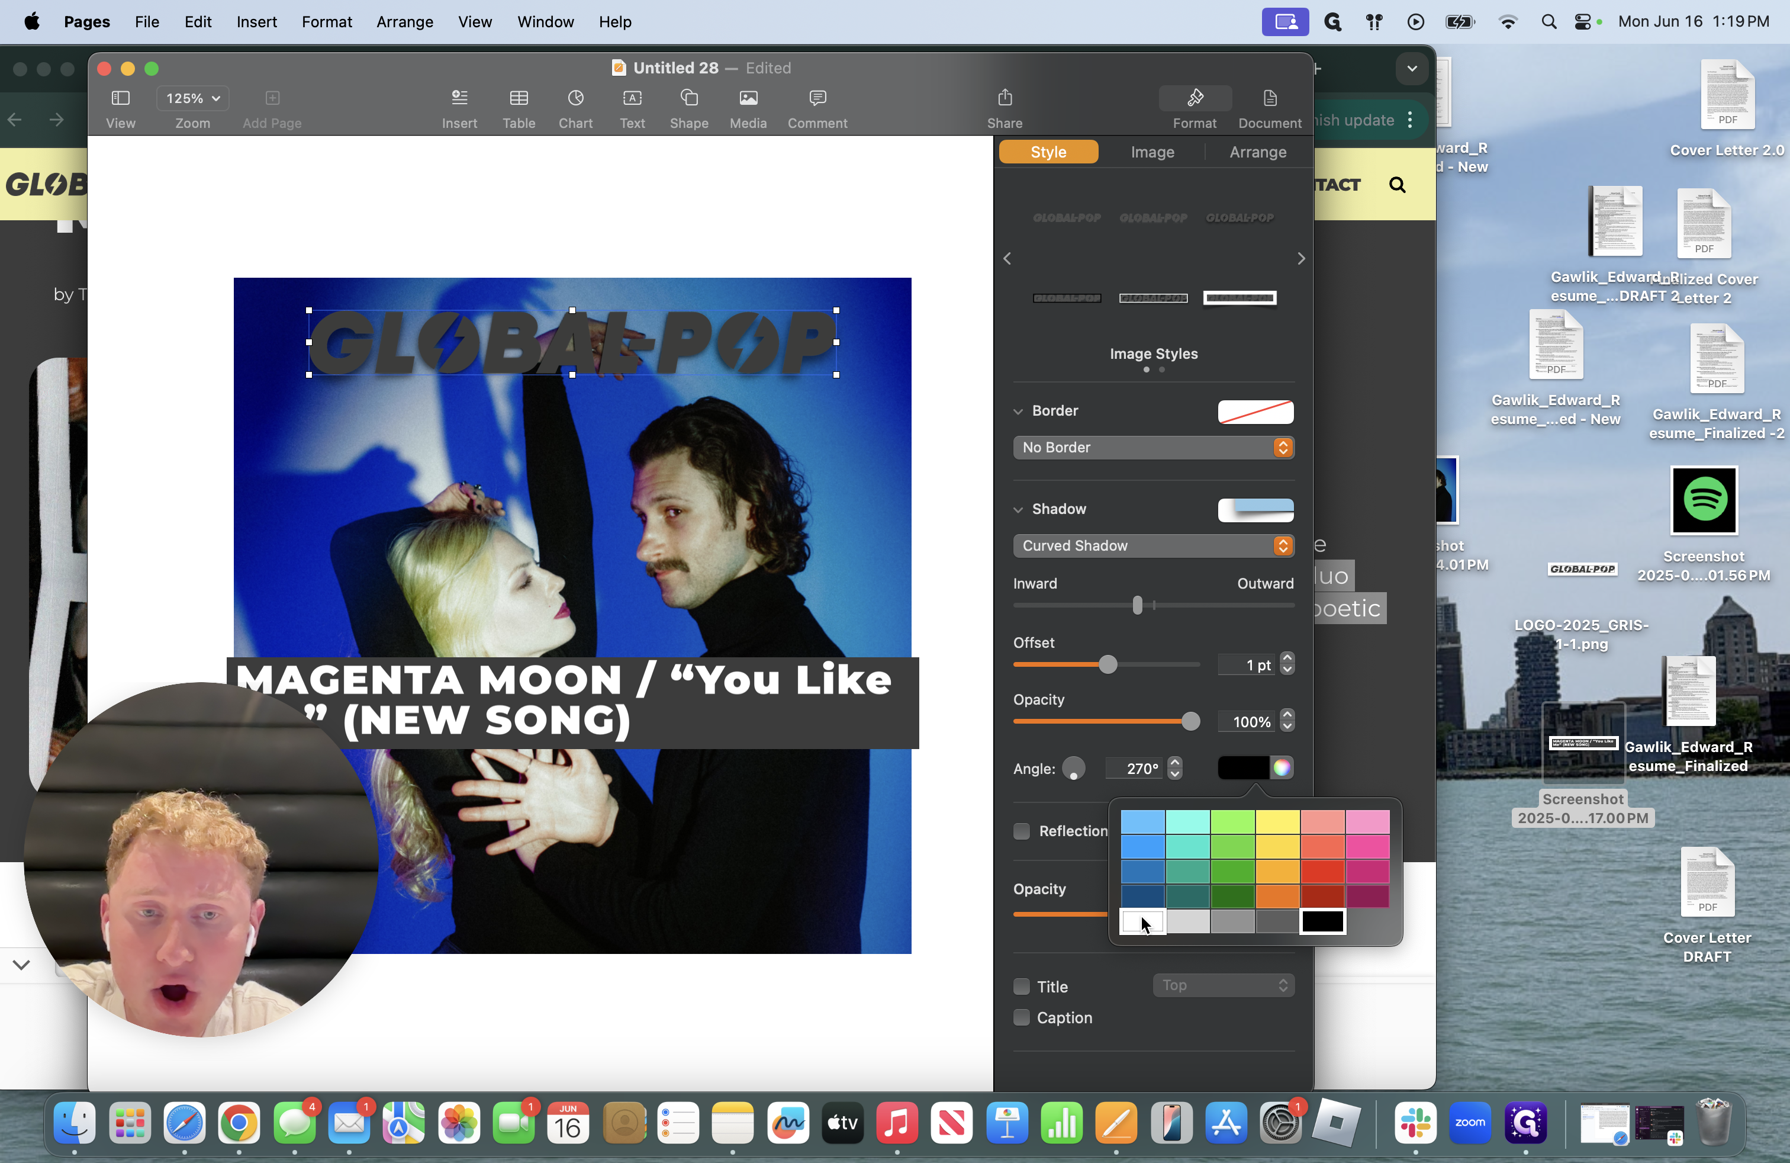
Task: Switch to the Arrange inspector tab
Action: [x=1257, y=152]
